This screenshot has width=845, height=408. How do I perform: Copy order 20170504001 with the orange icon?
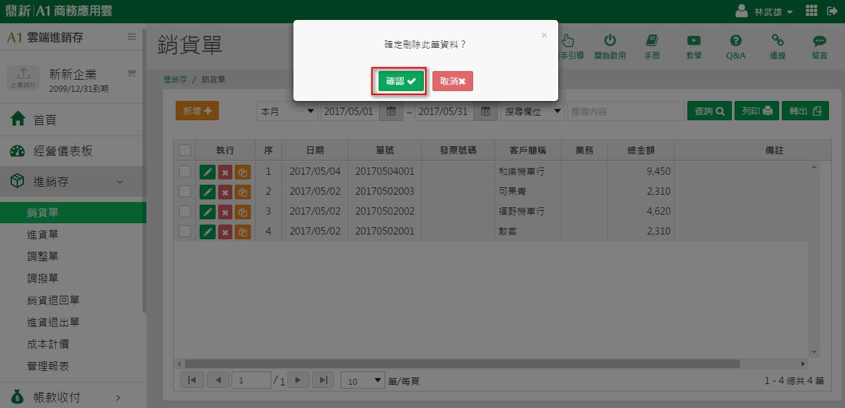[x=243, y=172]
